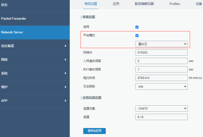The width and height of the screenshot is (203, 137).
Task: Toggle the 启用 checkbox
Action: pos(137,27)
